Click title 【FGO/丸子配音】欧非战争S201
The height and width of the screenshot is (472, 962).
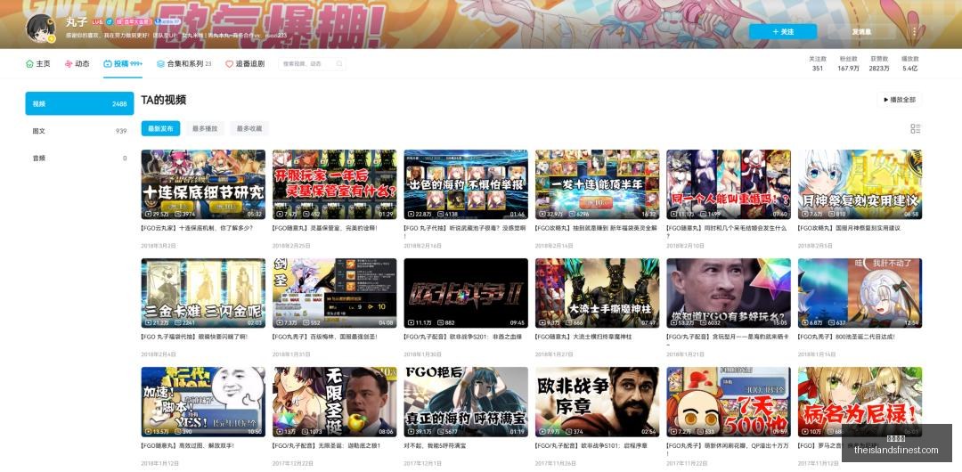click(462, 337)
